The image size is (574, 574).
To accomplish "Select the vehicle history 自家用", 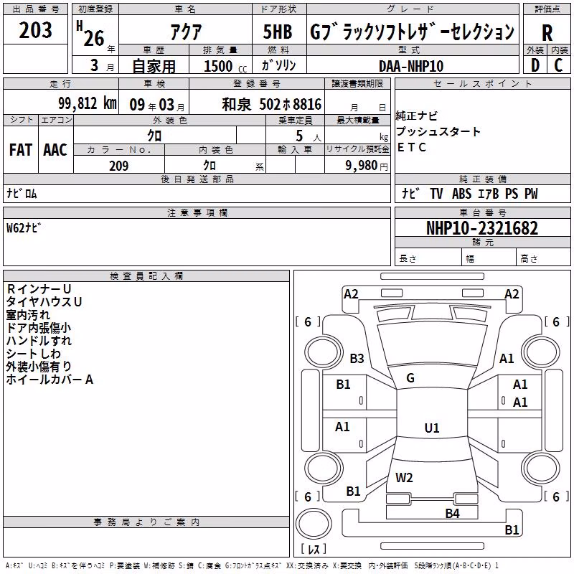I will pyautogui.click(x=154, y=66).
